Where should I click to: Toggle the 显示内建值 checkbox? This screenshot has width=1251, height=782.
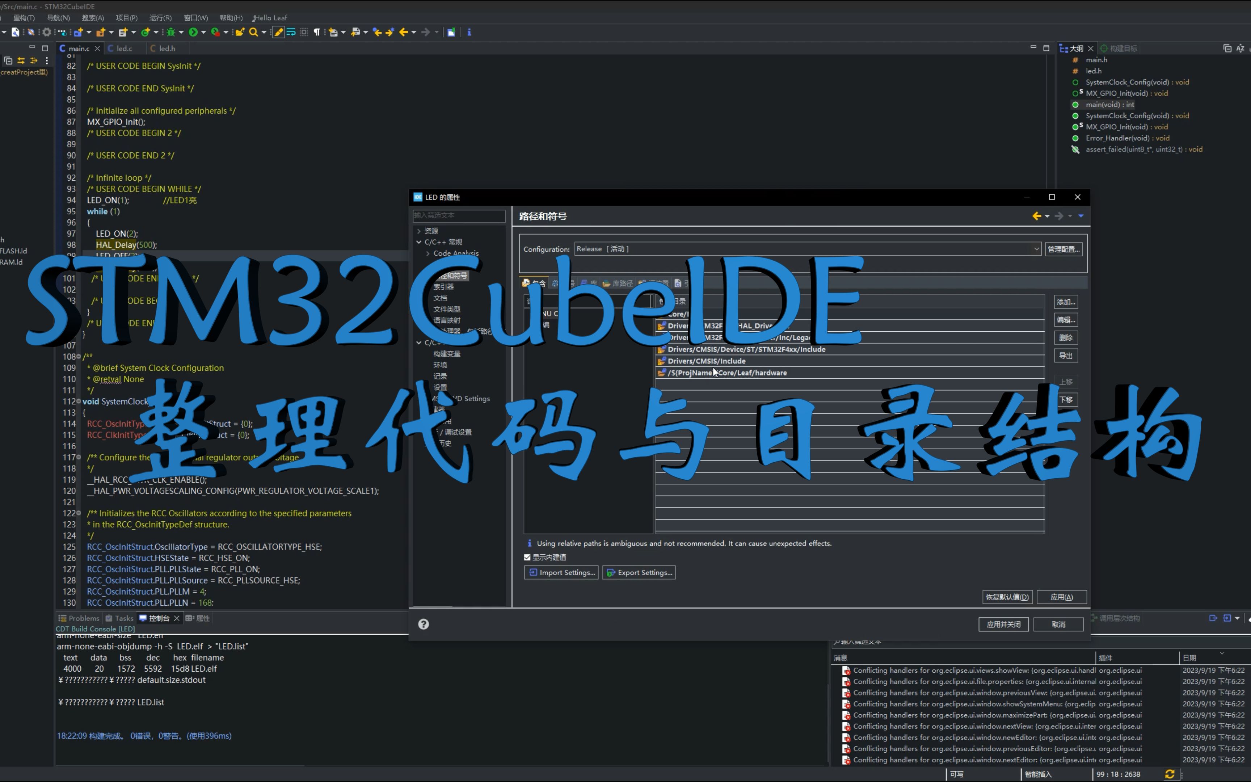[527, 557]
